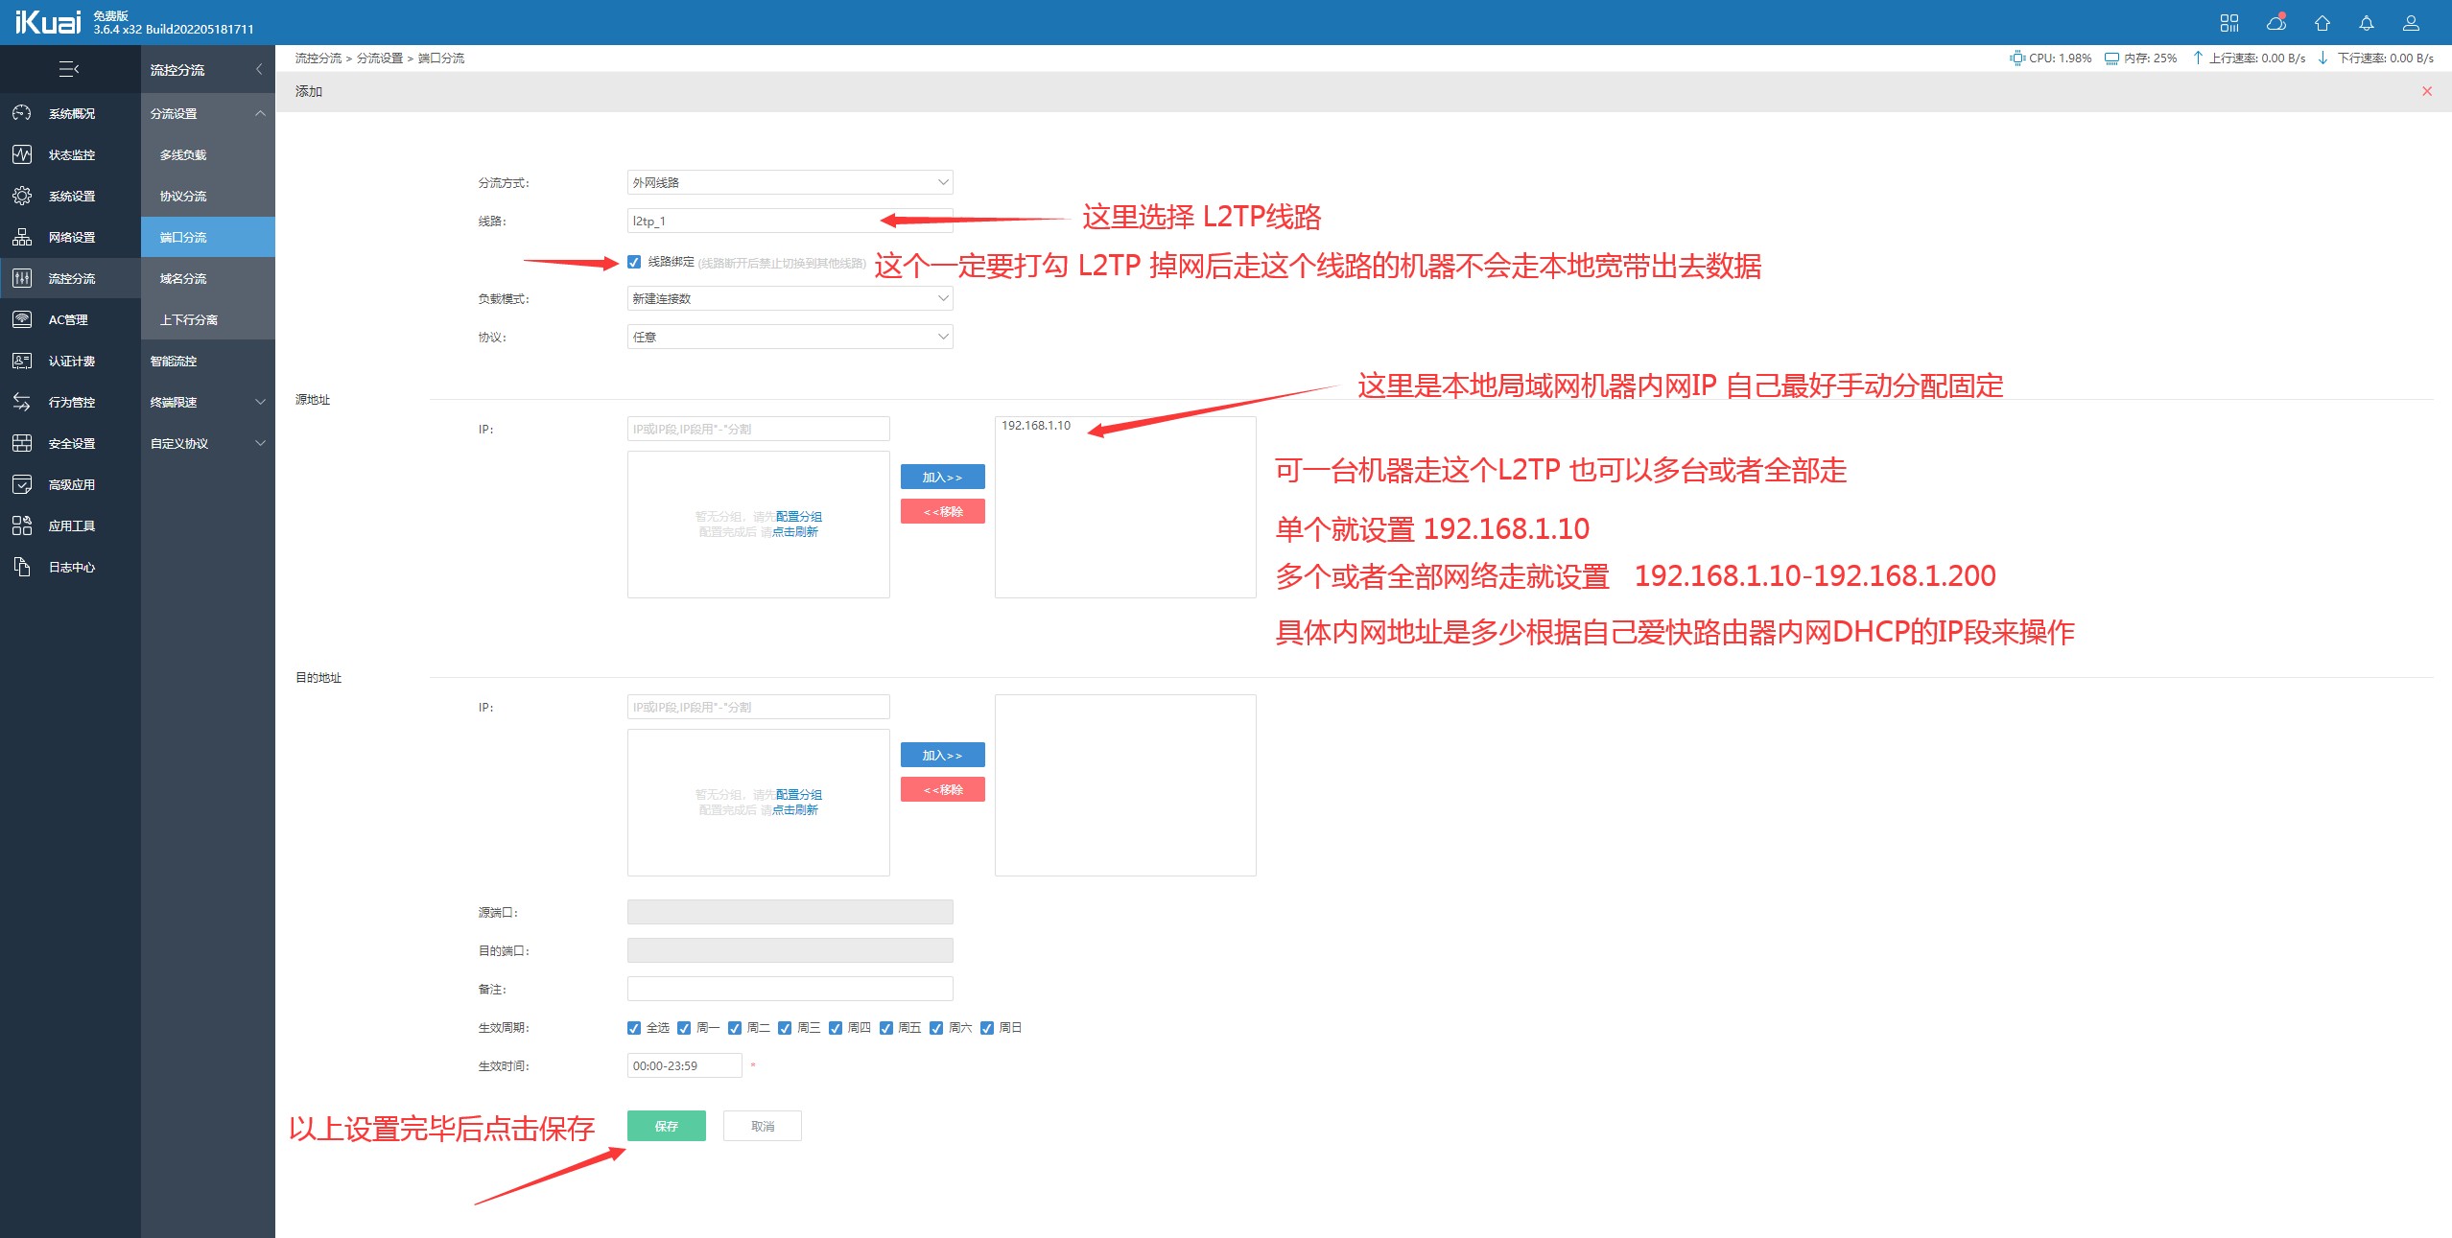Click the notification bell icon

point(2367,23)
